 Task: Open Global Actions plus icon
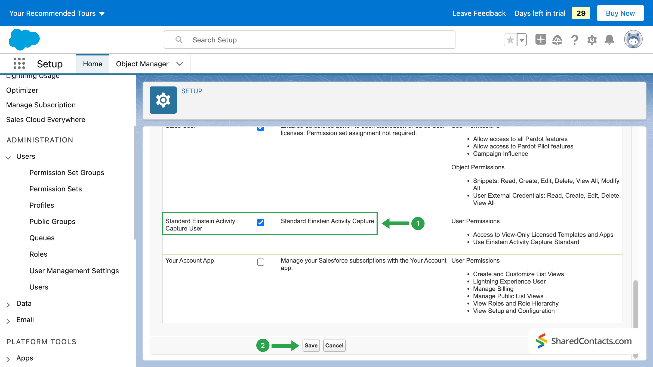point(541,39)
